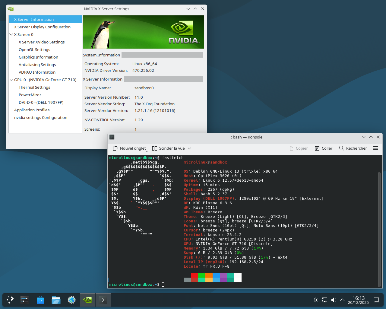
Task: Collapse the X Screen 0 tree branch
Action: click(11, 34)
